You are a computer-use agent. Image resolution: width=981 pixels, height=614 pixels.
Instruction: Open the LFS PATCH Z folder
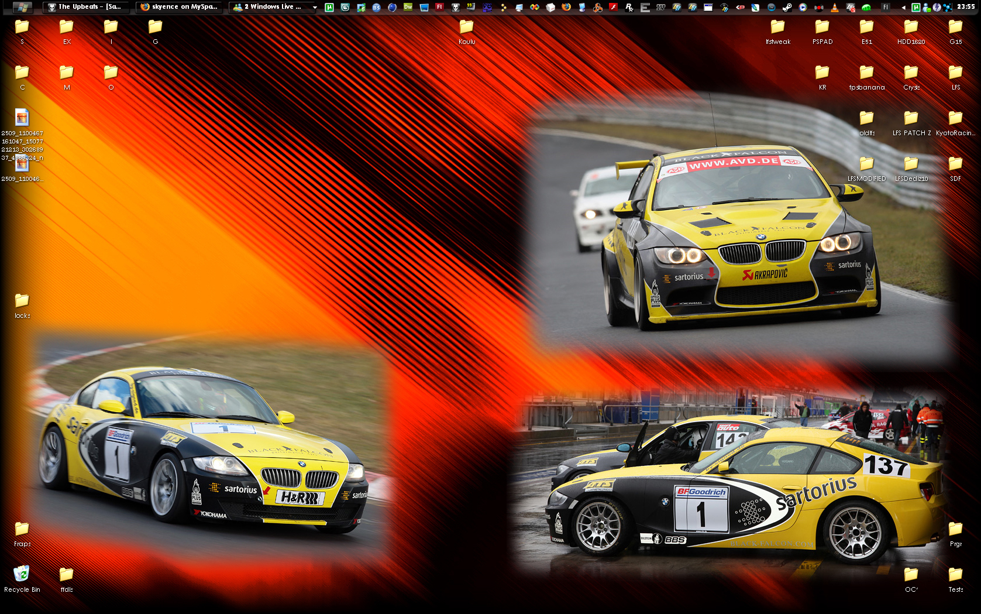(x=911, y=122)
